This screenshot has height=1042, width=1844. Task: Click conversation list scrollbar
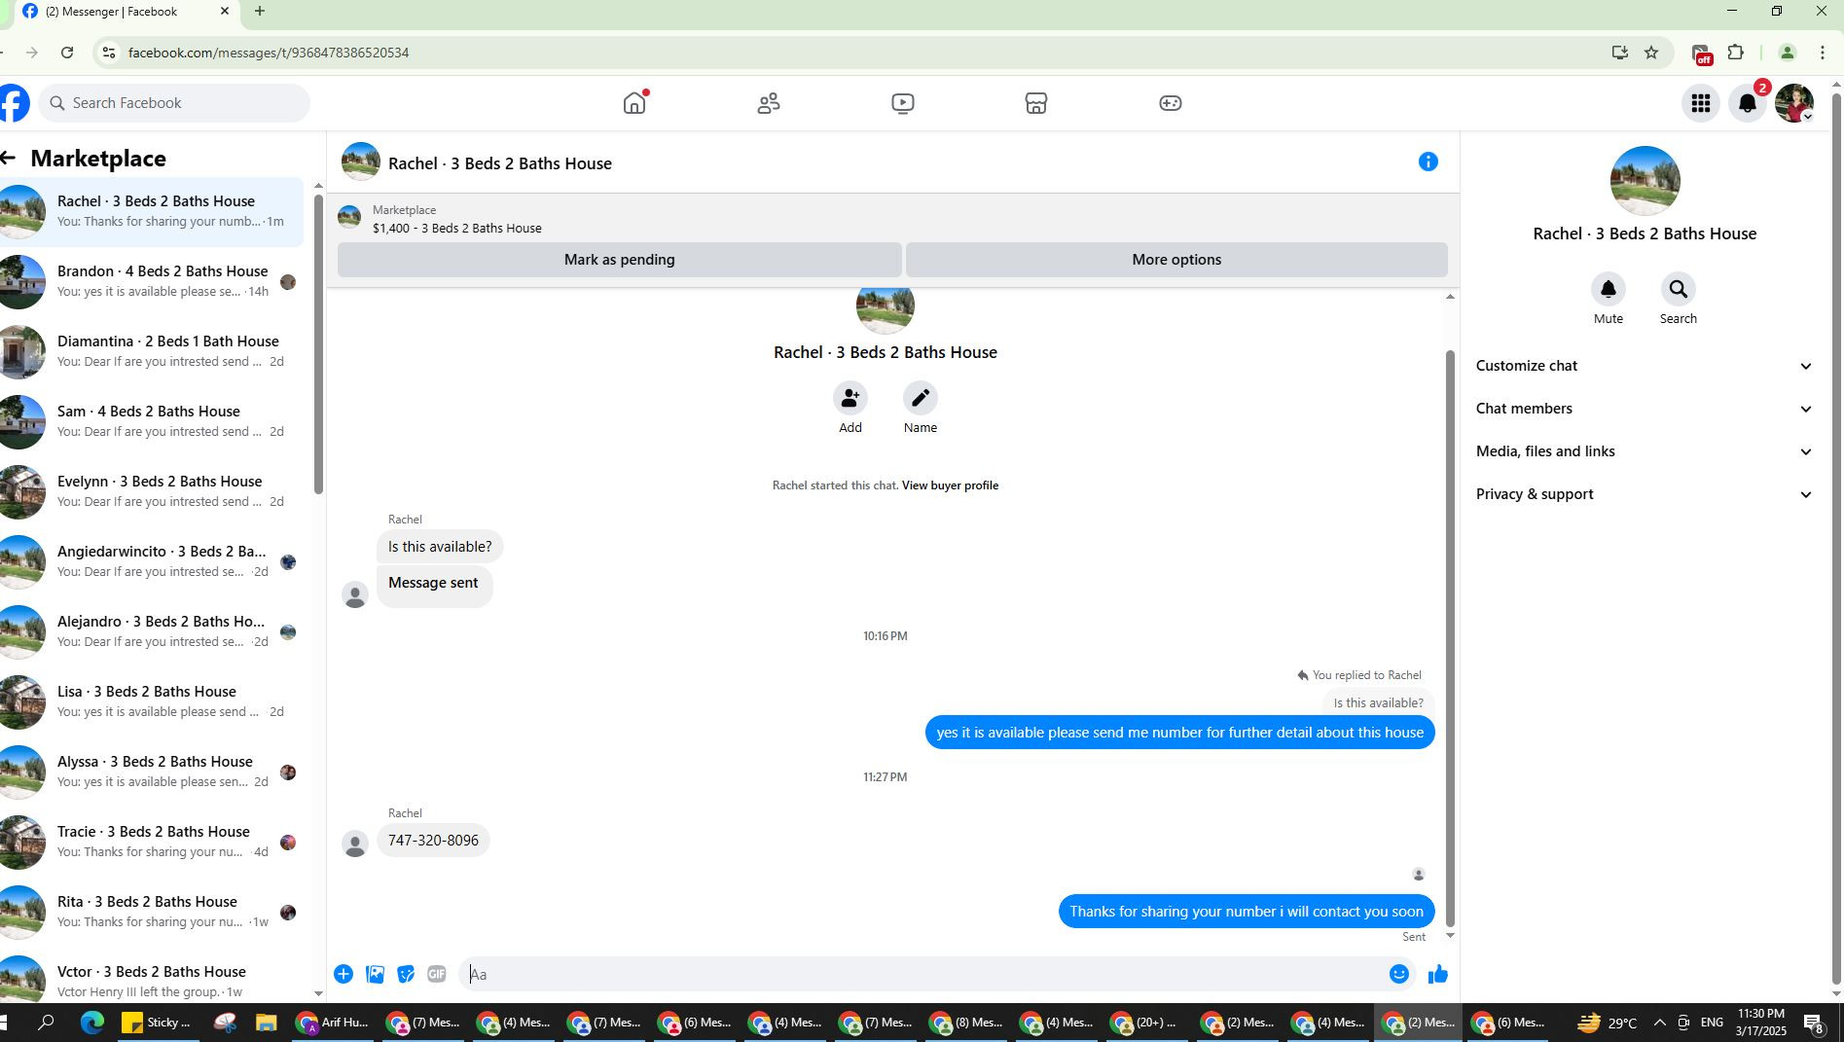317,343
